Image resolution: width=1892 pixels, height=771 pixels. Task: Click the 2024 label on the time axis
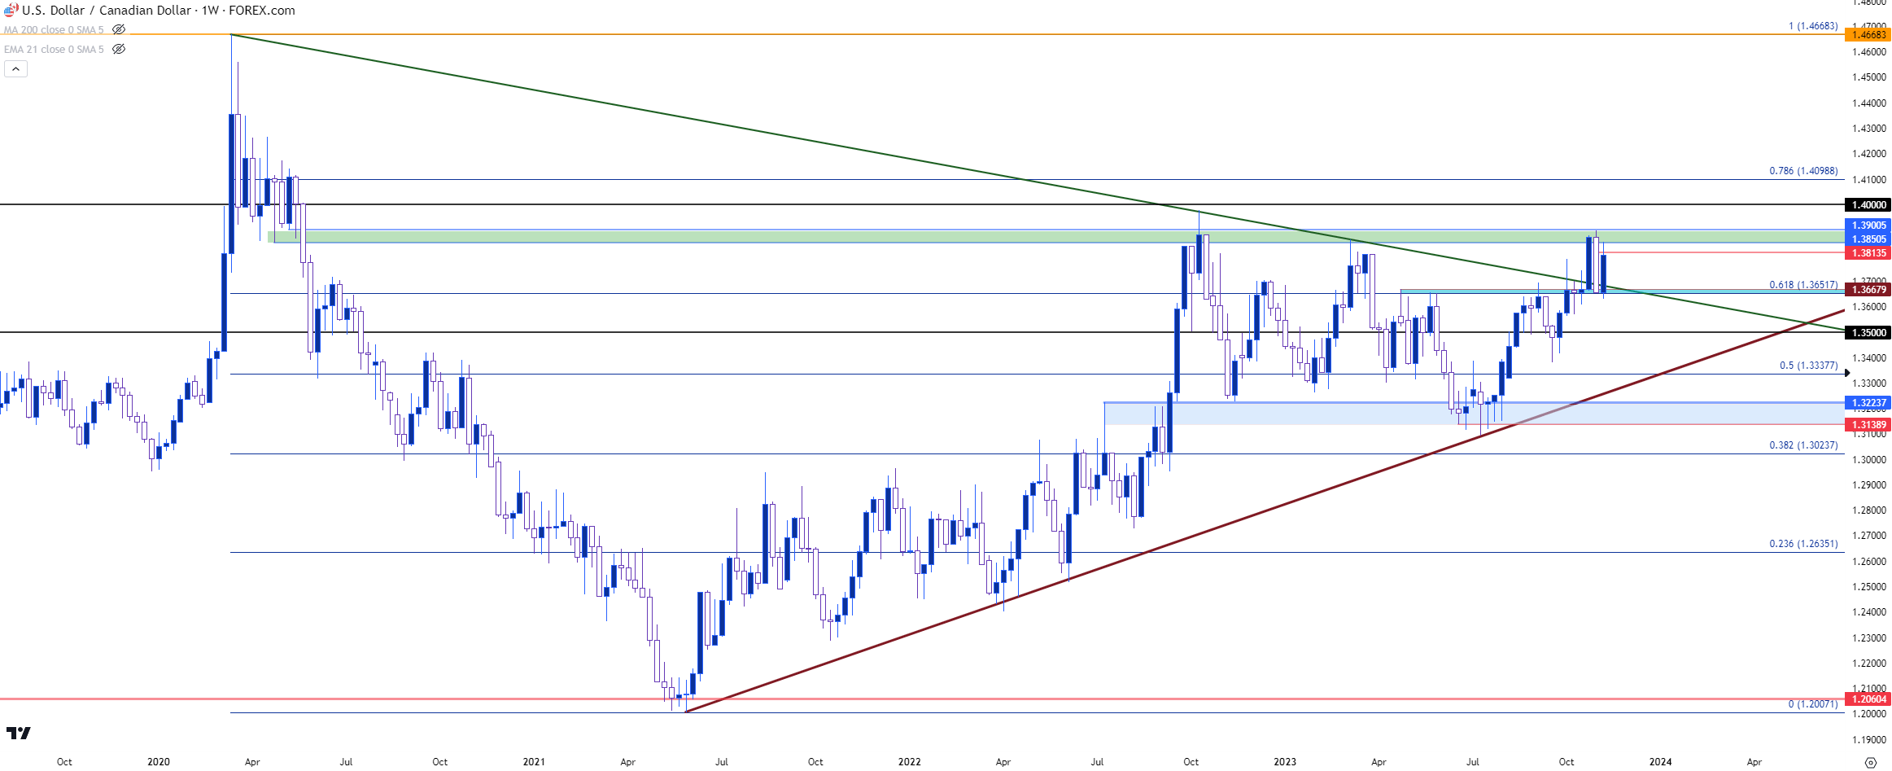pyautogui.click(x=1661, y=762)
